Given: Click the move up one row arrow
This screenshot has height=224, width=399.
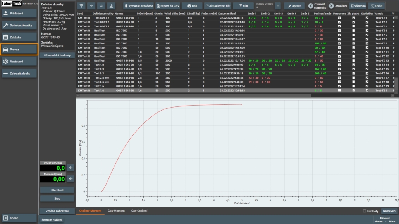Looking at the screenshot, I should pyautogui.click(x=91, y=6).
